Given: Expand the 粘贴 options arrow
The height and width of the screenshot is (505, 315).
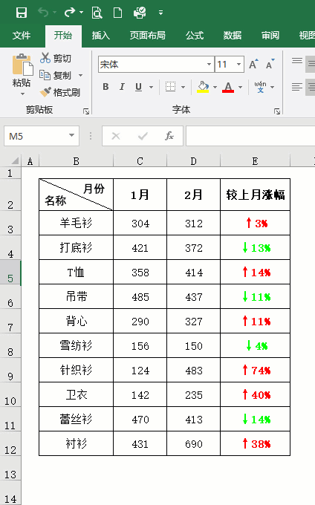Looking at the screenshot, I should click(22, 94).
